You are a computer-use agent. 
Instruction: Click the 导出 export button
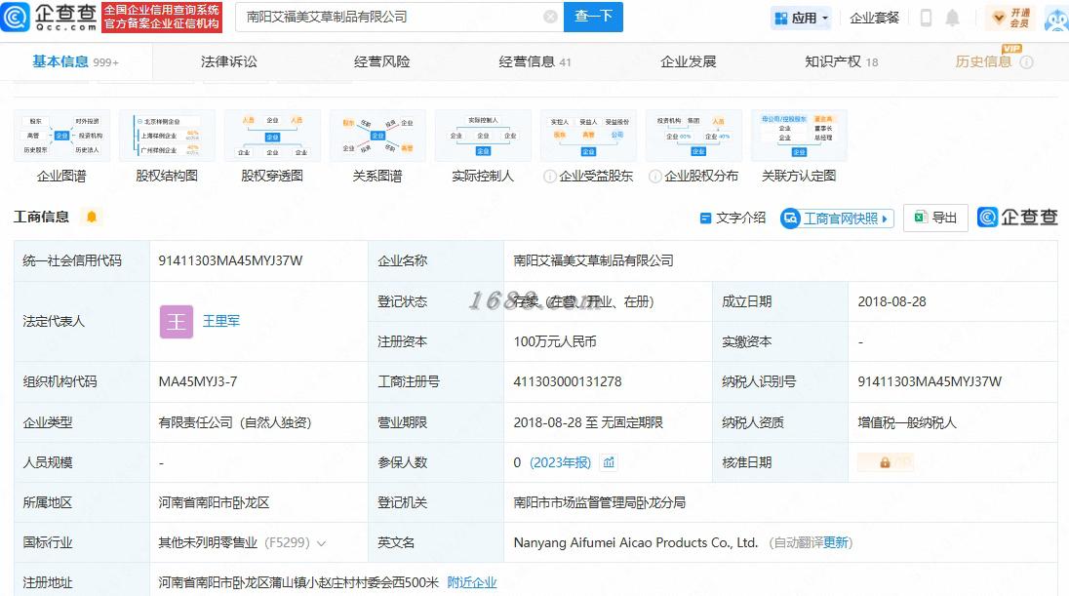935,218
